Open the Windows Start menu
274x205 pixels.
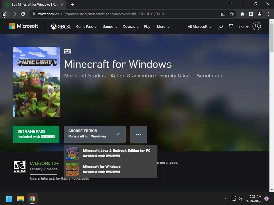9,199
